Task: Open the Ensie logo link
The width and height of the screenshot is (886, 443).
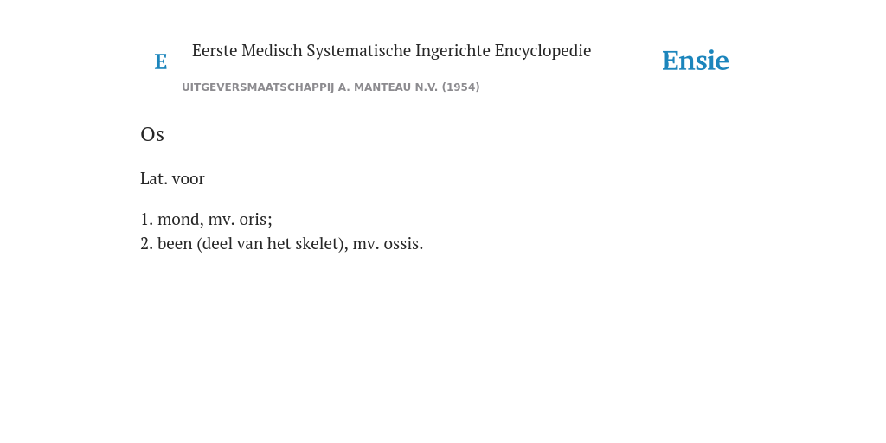Action: coord(696,61)
